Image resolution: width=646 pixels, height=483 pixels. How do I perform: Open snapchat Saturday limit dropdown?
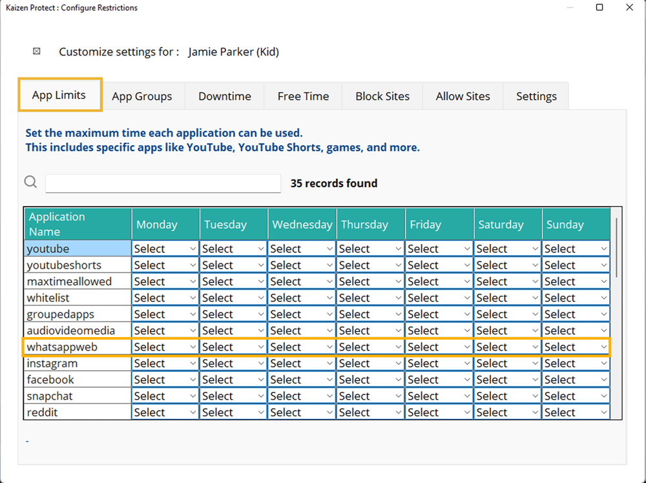pyautogui.click(x=508, y=396)
